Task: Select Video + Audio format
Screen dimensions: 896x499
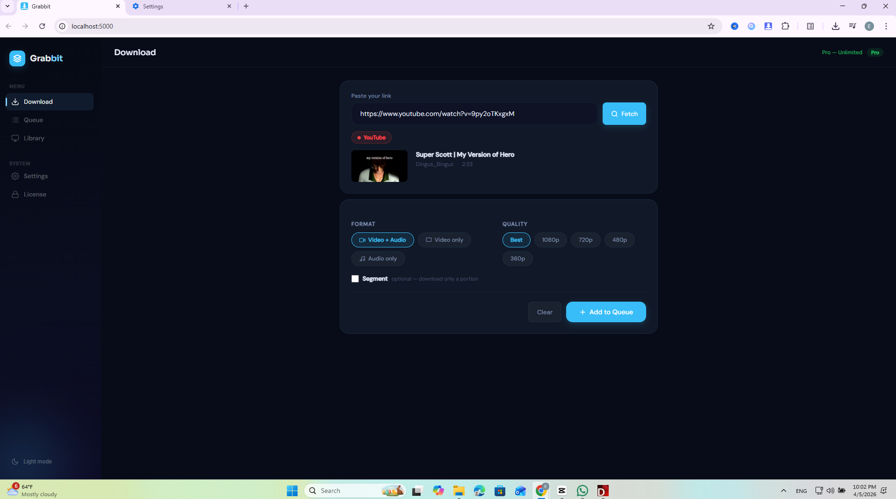Action: tap(383, 240)
